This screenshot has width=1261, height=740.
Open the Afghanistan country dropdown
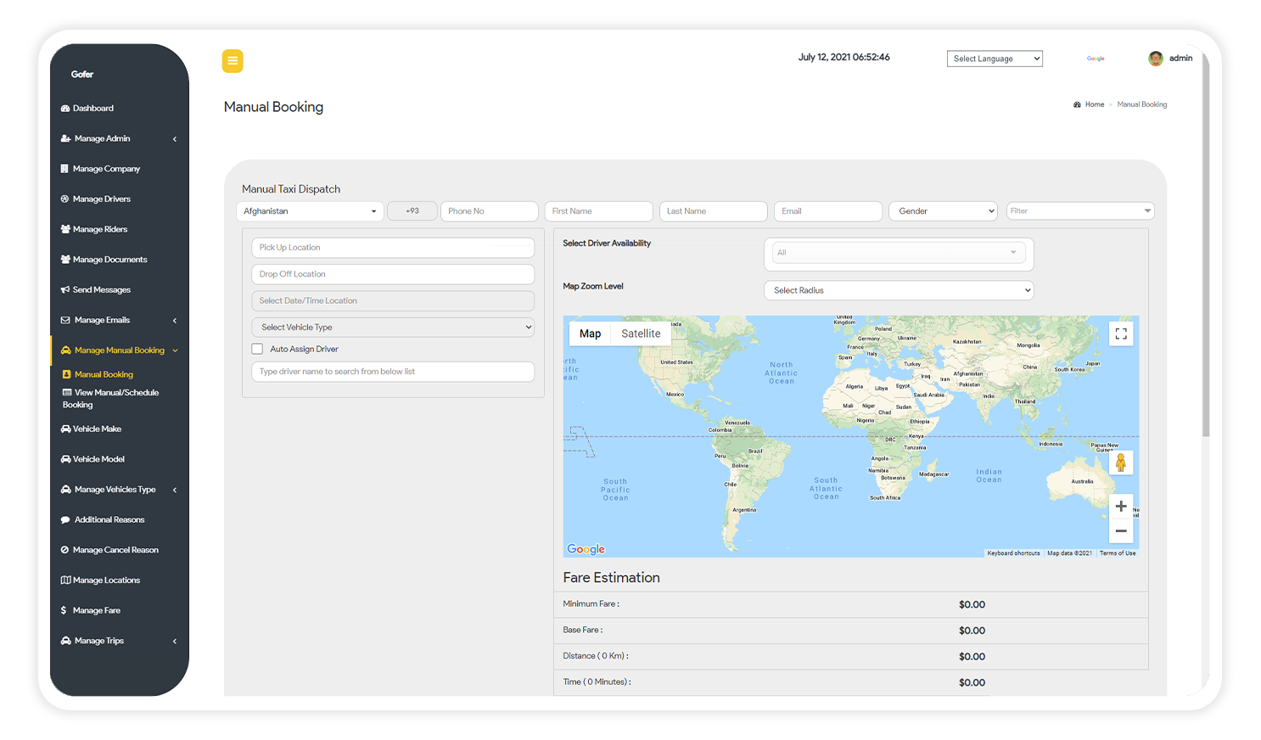click(310, 211)
